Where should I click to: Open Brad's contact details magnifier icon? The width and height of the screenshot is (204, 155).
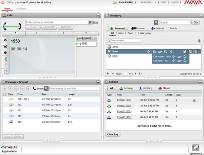pyautogui.click(x=185, y=52)
